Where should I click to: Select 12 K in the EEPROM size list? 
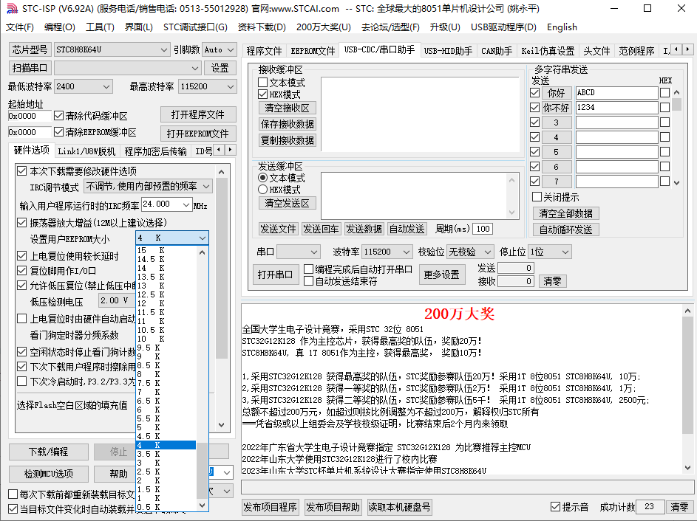click(166, 303)
